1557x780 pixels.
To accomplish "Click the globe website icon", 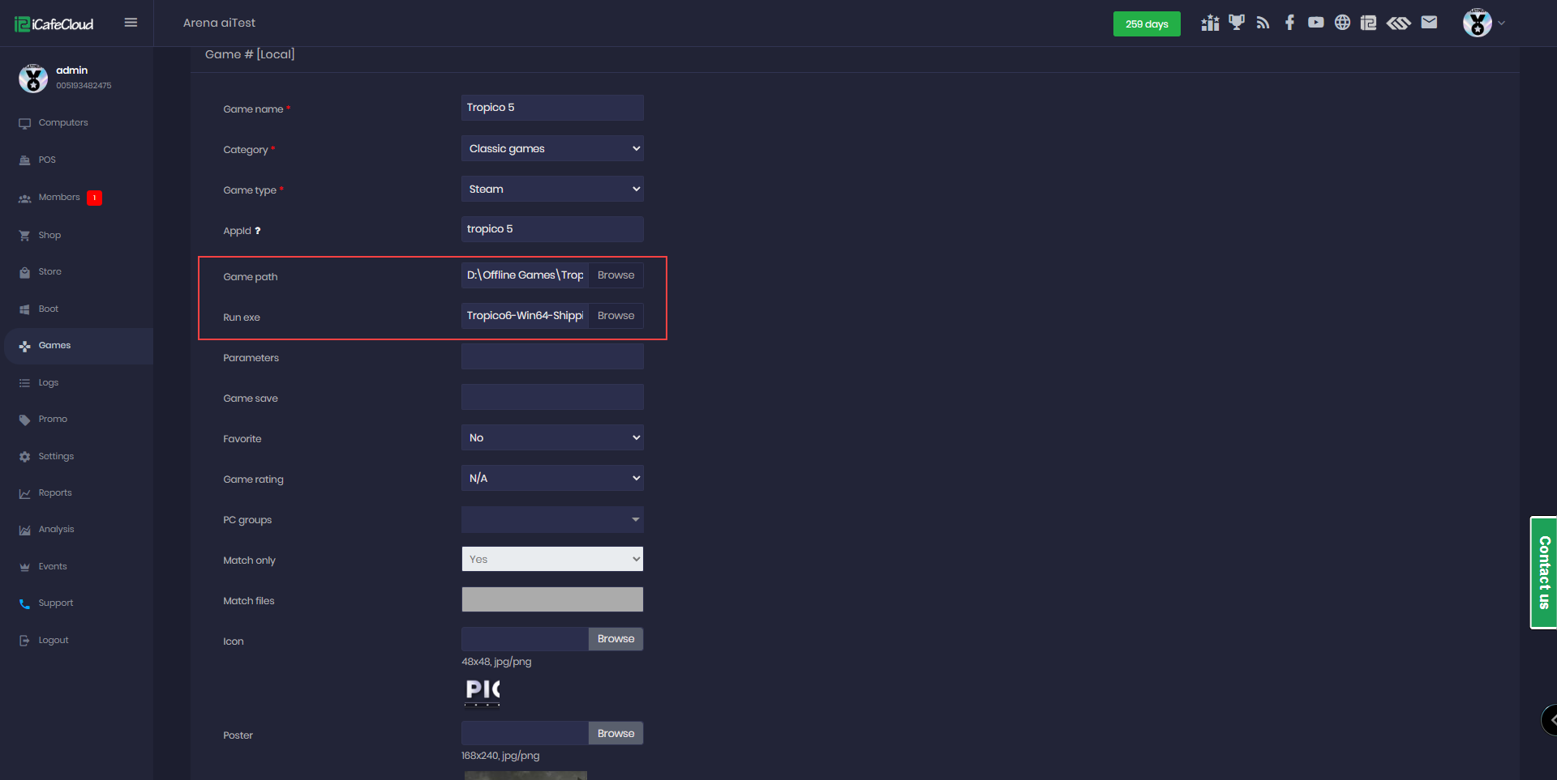I will [1342, 23].
